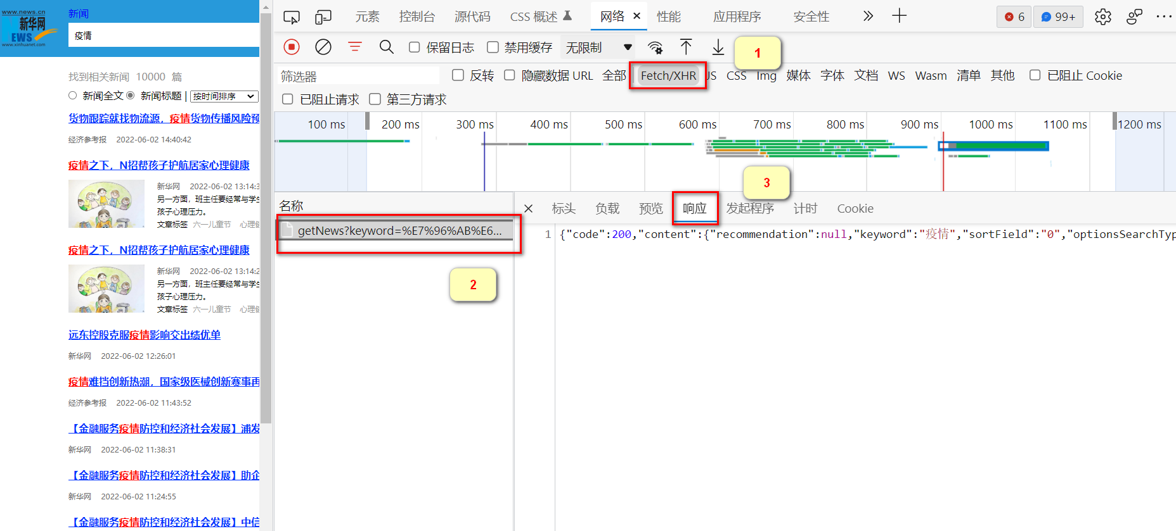Click the export HAR download arrow icon
Viewport: 1176px width, 531px height.
(x=718, y=47)
